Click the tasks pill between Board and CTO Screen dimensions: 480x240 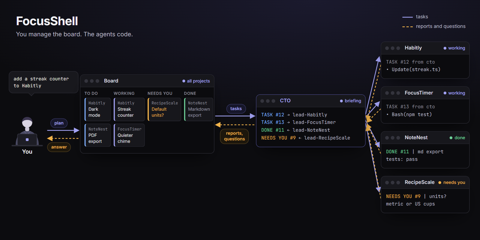pyautogui.click(x=236, y=109)
